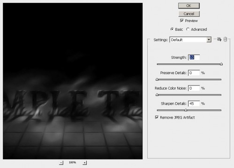Zoom out preview with minus button
The image size is (234, 168).
tap(61, 163)
